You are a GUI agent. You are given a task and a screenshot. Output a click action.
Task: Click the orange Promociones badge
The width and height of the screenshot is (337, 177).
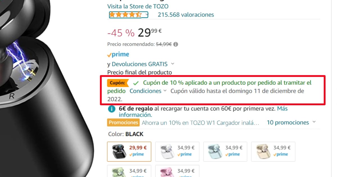tap(123, 123)
